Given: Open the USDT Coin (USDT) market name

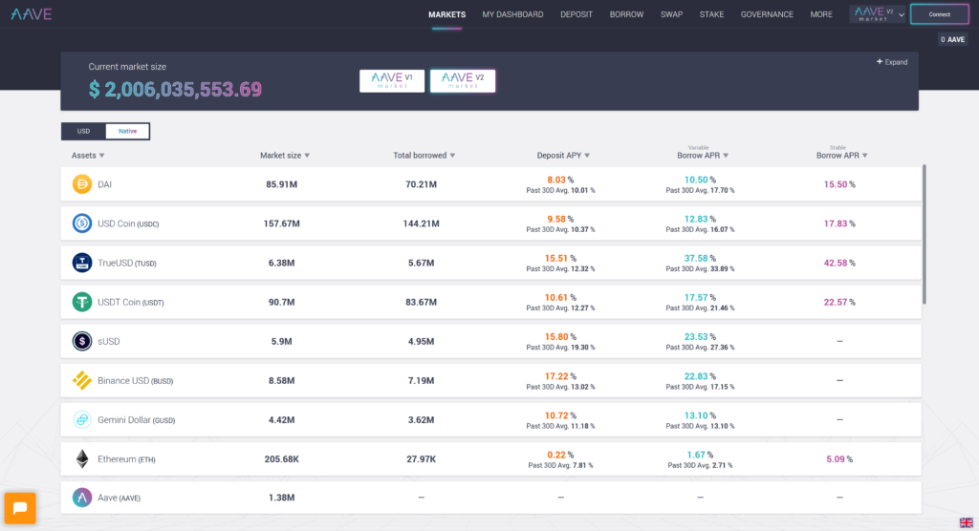Looking at the screenshot, I should coord(130,302).
